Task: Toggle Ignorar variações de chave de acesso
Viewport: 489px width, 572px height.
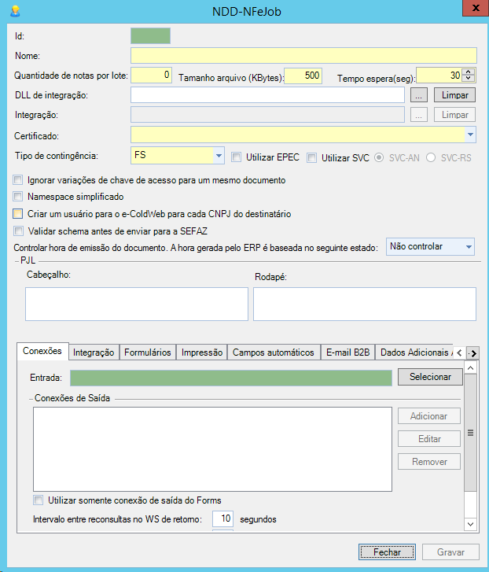Action: (x=17, y=180)
